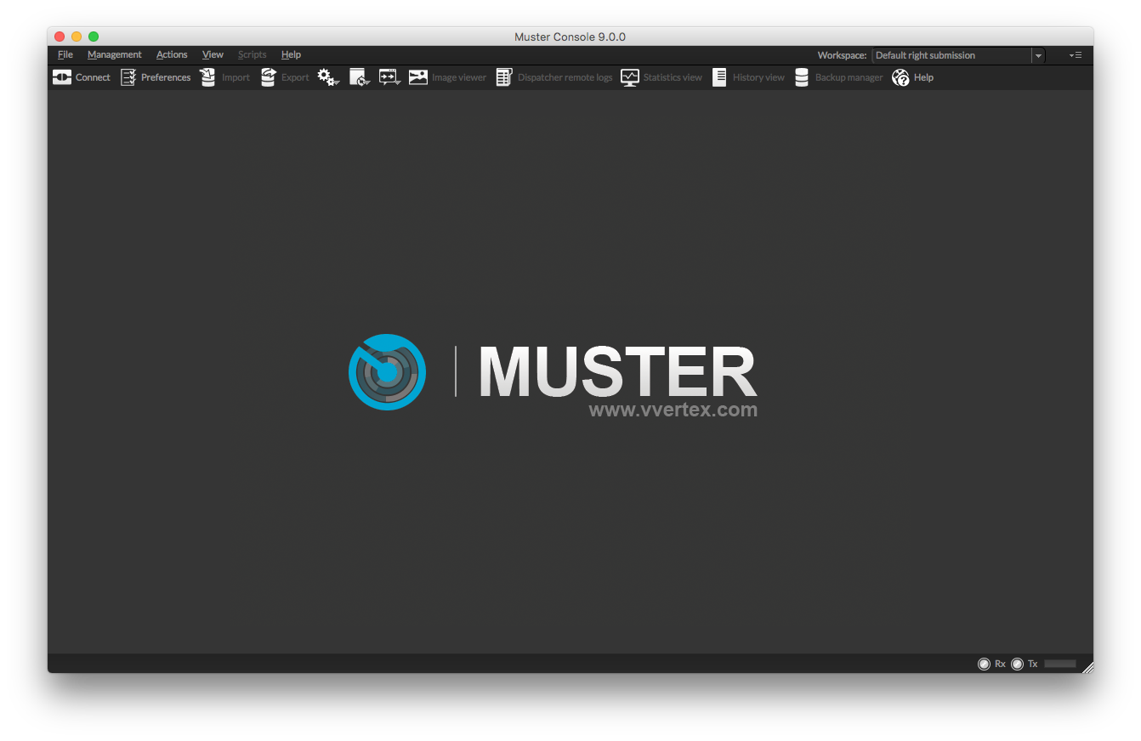Open the Management menu
Image resolution: width=1141 pixels, height=741 pixels.
click(115, 54)
